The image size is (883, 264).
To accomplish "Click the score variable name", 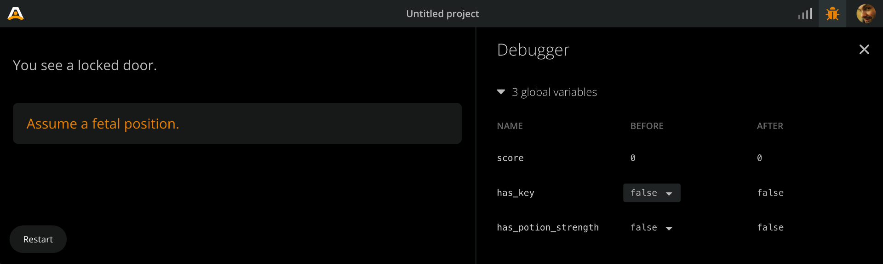I will [x=510, y=158].
